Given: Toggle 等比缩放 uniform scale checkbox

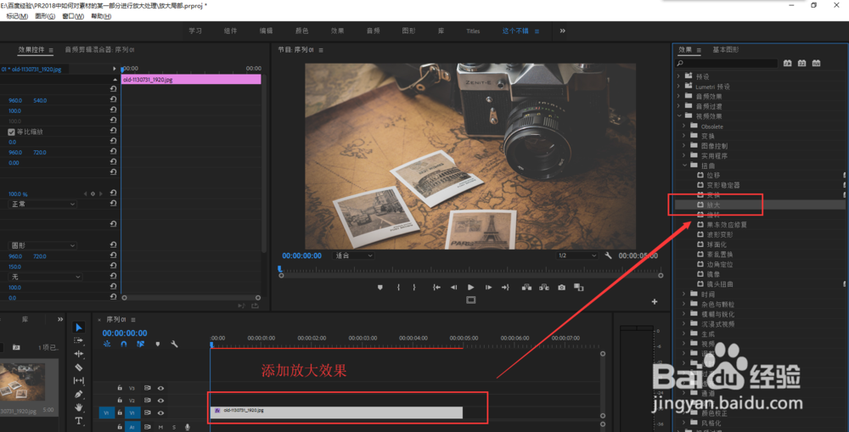Looking at the screenshot, I should [11, 132].
